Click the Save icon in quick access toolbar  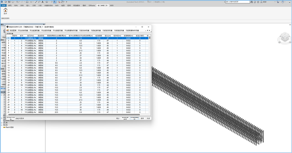[x=9, y=2]
